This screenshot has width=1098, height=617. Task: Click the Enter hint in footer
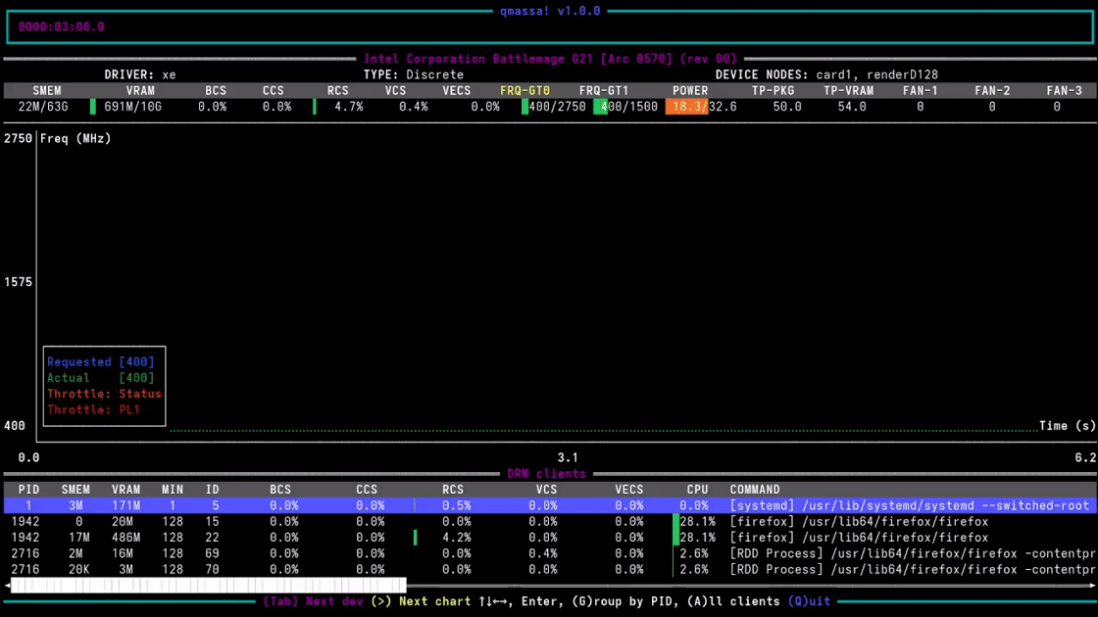pos(541,601)
